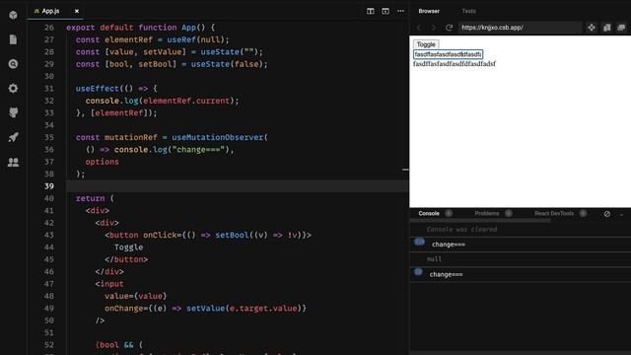Click 'useRef' on line 27
The height and width of the screenshot is (355, 631).
click(181, 39)
